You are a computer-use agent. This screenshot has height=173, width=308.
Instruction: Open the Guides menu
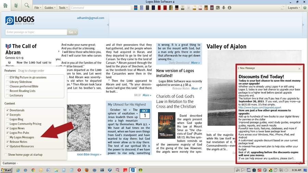[50, 8]
